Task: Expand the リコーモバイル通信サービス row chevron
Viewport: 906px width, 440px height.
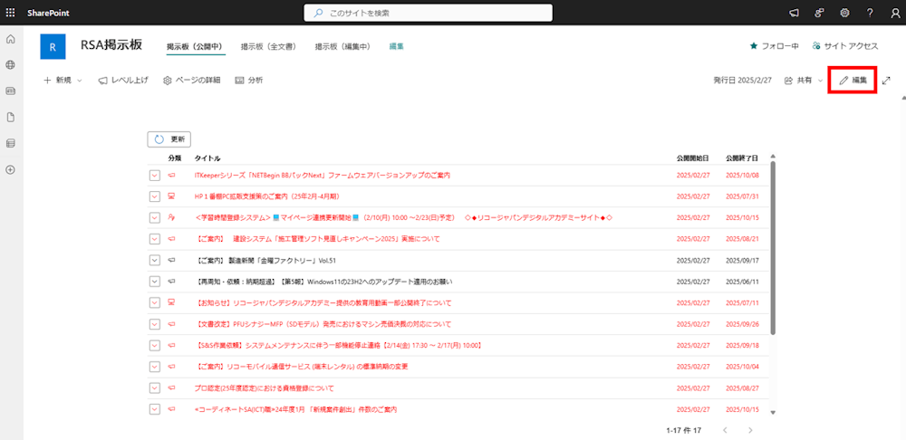Action: pos(154,367)
